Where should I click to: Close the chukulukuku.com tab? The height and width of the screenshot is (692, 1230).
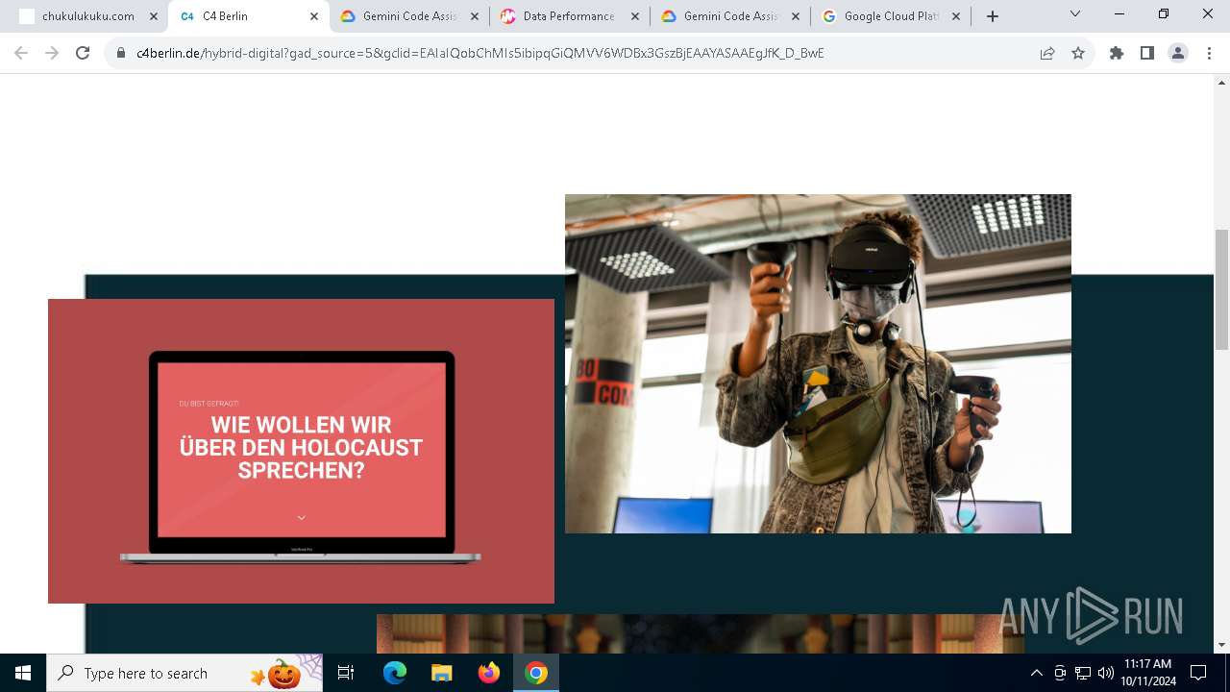click(154, 16)
